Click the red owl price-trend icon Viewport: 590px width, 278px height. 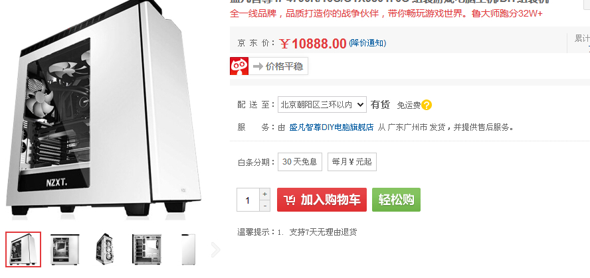point(239,66)
